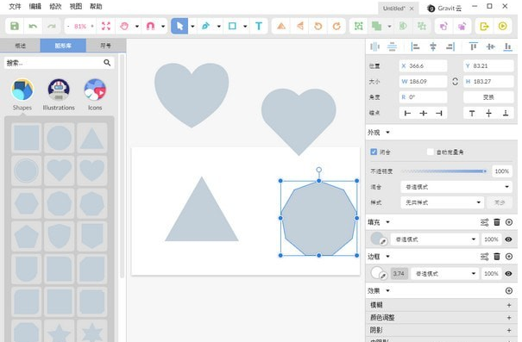Screen dimensions: 522x342
Task: Delete the fill with the trash icon
Action: click(x=497, y=222)
